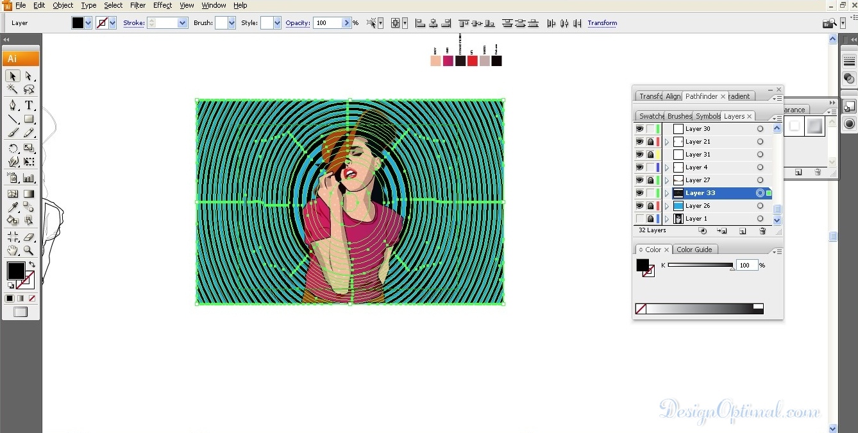Unlock Layer 26 via its lock icon

650,206
